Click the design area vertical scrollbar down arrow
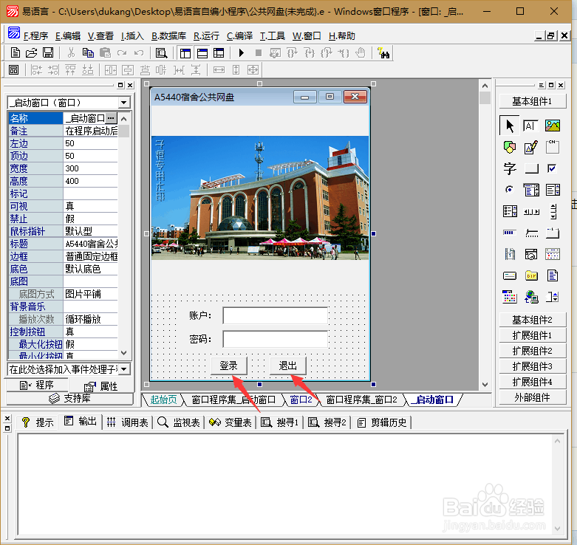Screen dimensions: 577x545 click(x=485, y=385)
